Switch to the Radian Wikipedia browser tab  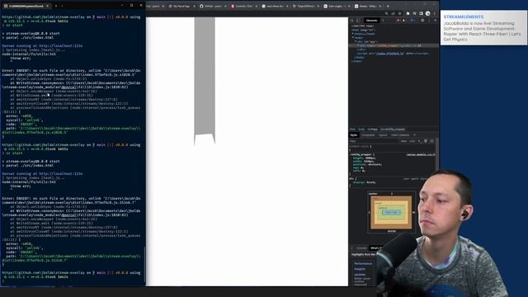coord(367,6)
